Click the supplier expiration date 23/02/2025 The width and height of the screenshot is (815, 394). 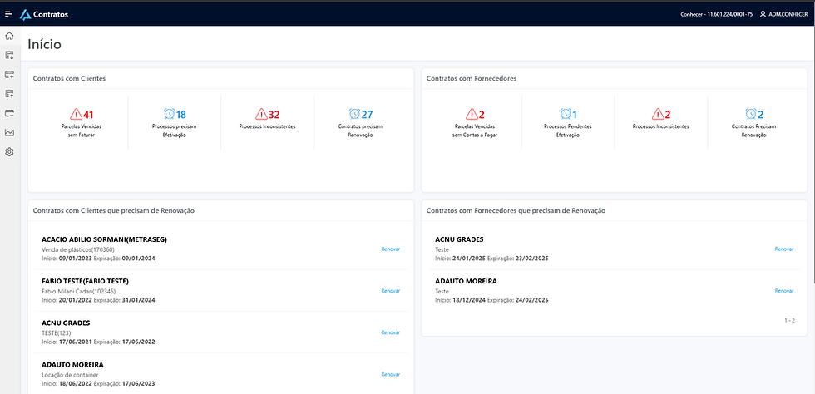coord(531,259)
